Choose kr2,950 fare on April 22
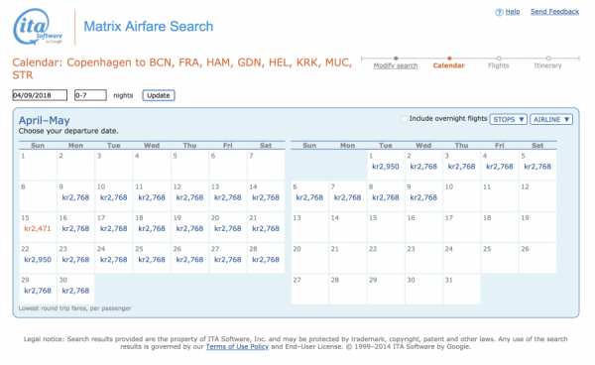 click(x=38, y=260)
